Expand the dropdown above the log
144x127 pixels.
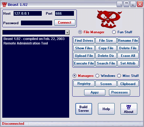(x=67, y=32)
